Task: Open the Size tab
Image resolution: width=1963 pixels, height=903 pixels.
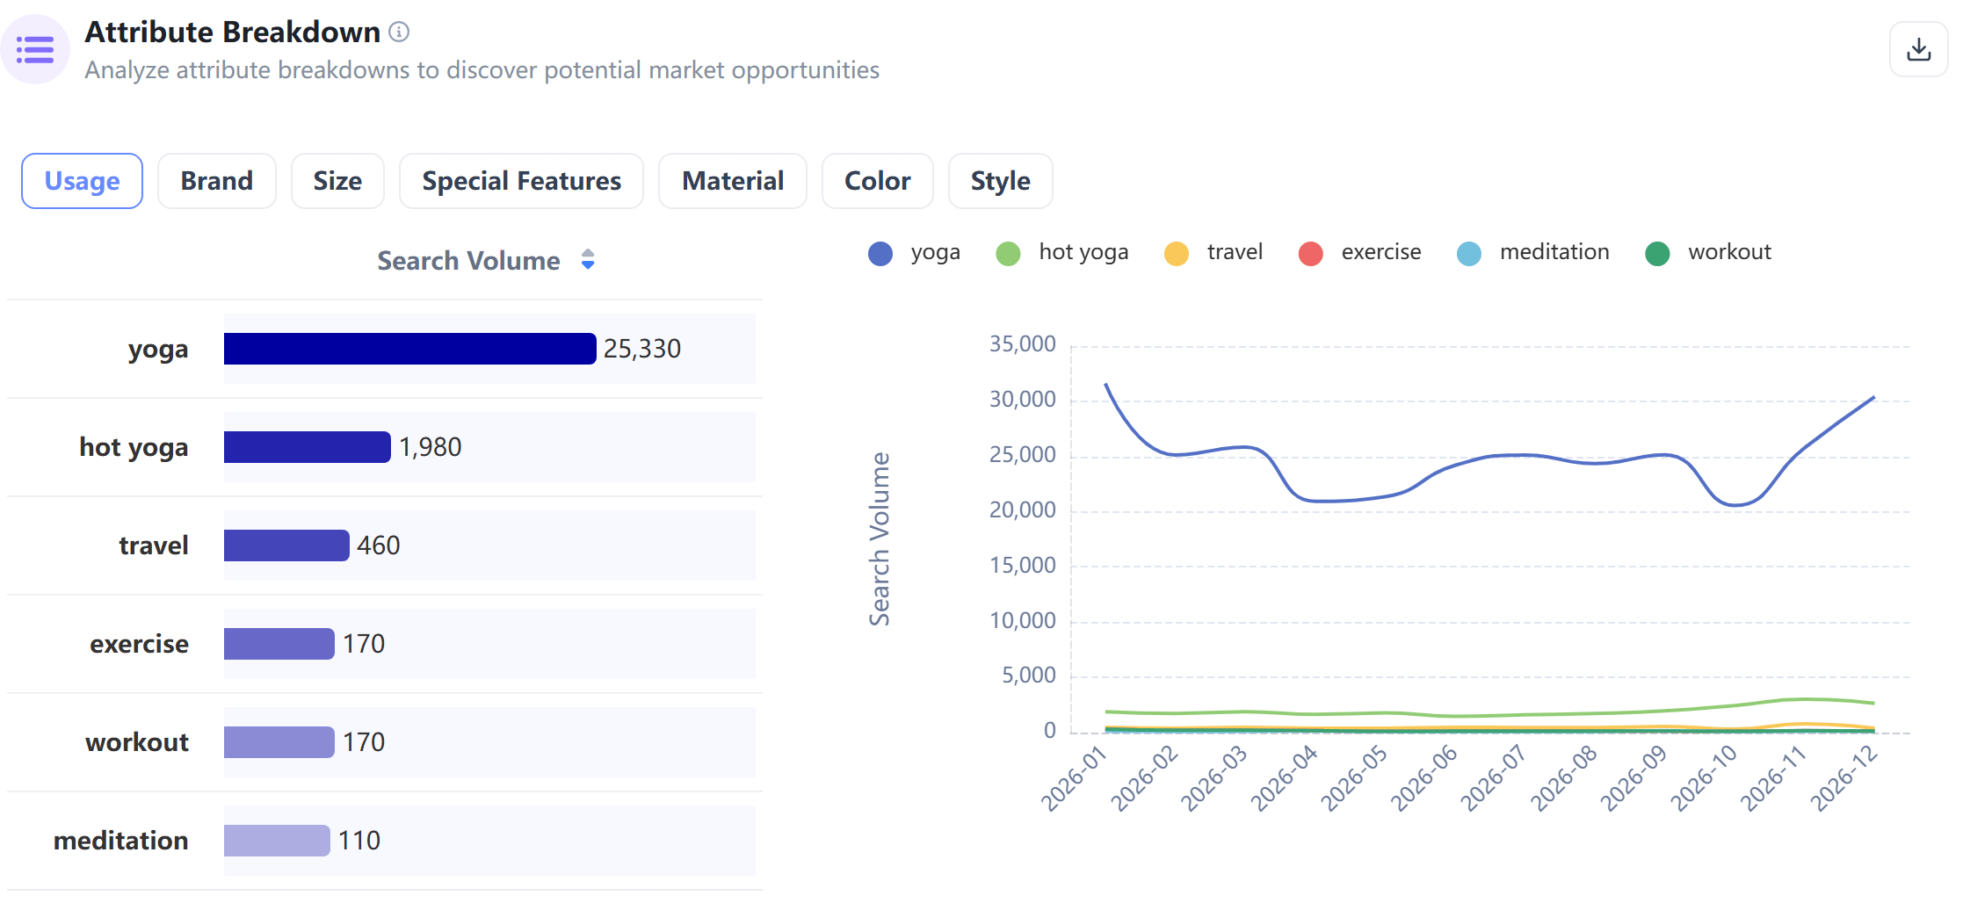Action: [337, 181]
